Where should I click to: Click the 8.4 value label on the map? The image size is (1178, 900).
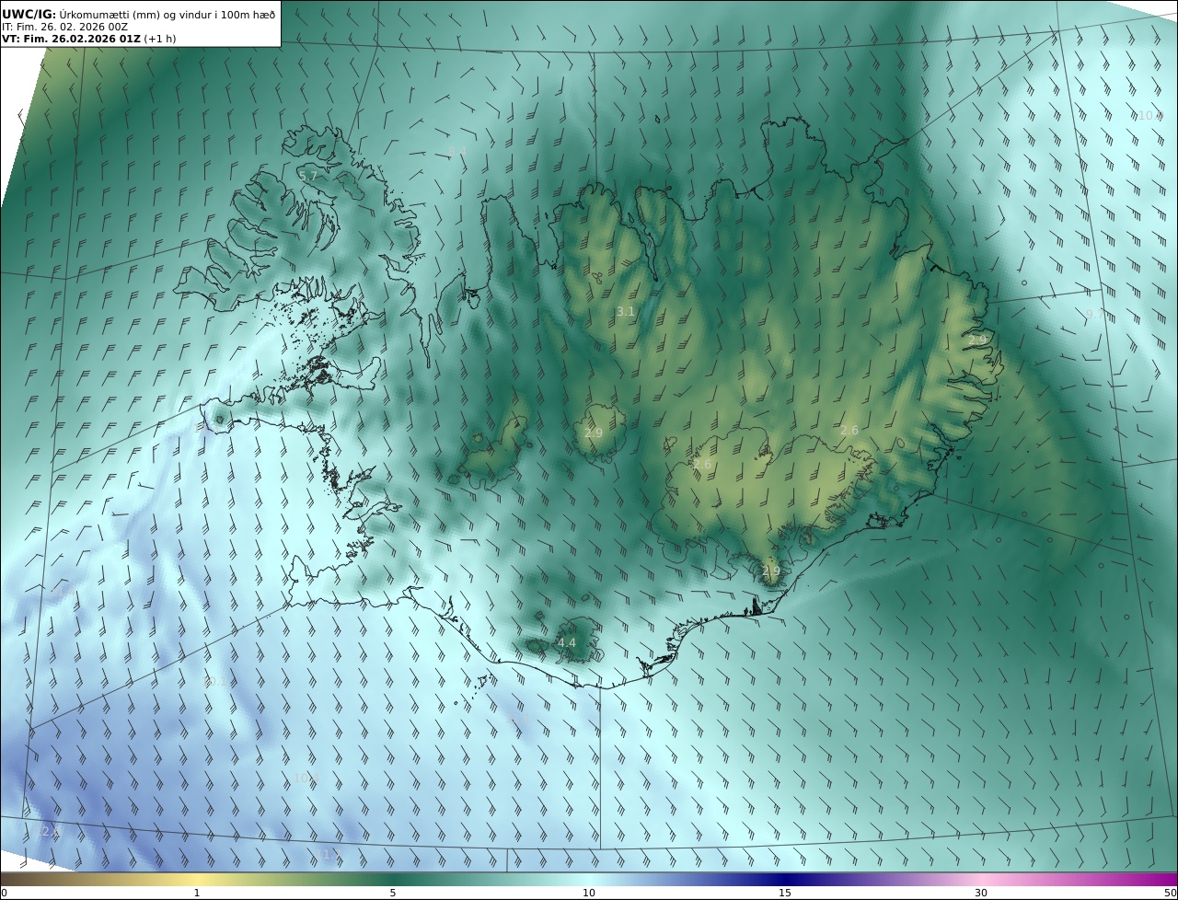click(457, 151)
